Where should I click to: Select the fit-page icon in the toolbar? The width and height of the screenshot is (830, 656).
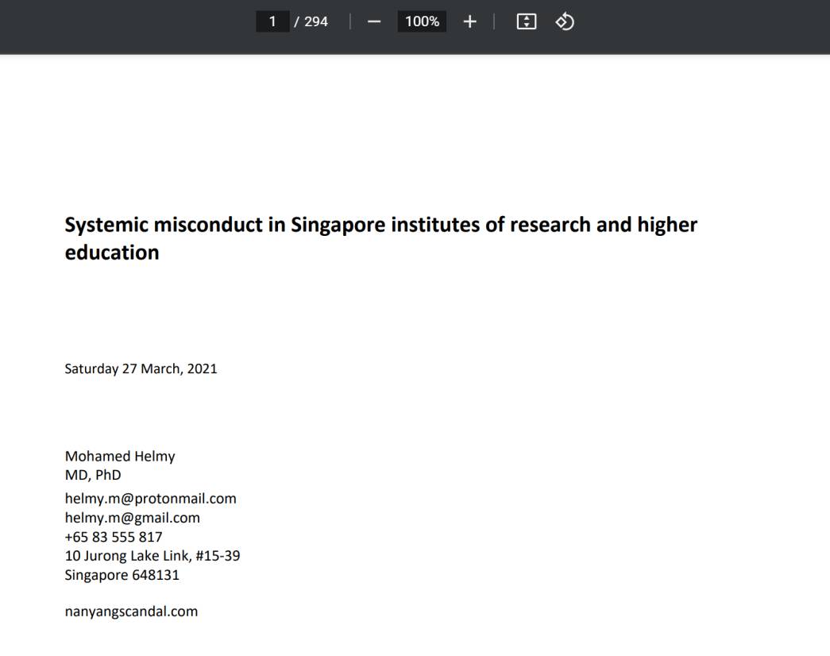pyautogui.click(x=526, y=21)
